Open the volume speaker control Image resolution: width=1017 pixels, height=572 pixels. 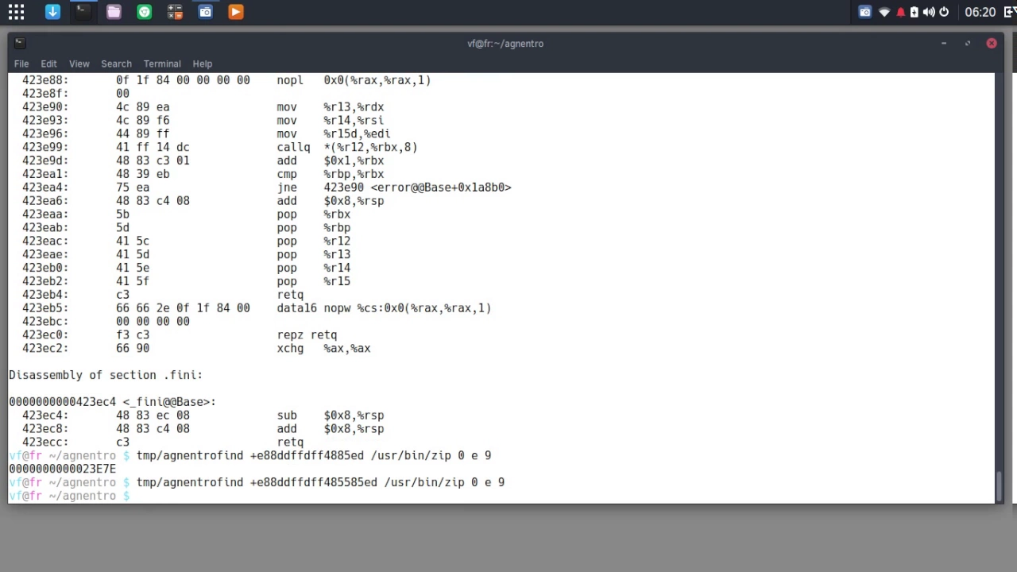click(929, 12)
